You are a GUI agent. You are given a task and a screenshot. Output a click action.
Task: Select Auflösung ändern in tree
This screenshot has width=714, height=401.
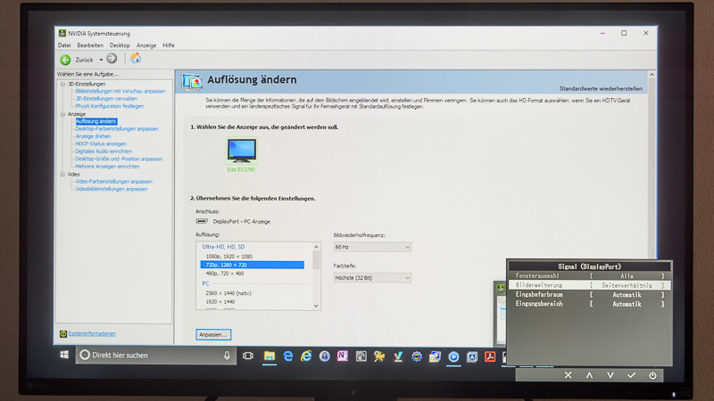(x=95, y=121)
